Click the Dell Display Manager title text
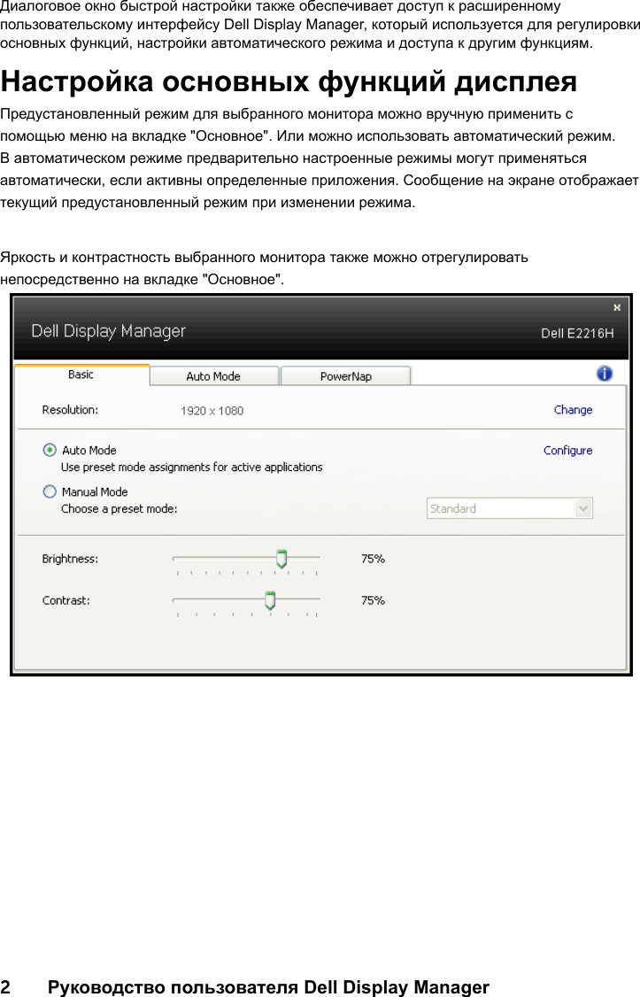Screen dimensions: 640x997 coord(109,331)
